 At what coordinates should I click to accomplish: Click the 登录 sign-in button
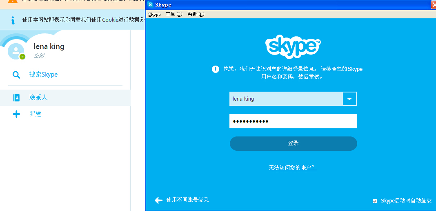[x=293, y=143]
